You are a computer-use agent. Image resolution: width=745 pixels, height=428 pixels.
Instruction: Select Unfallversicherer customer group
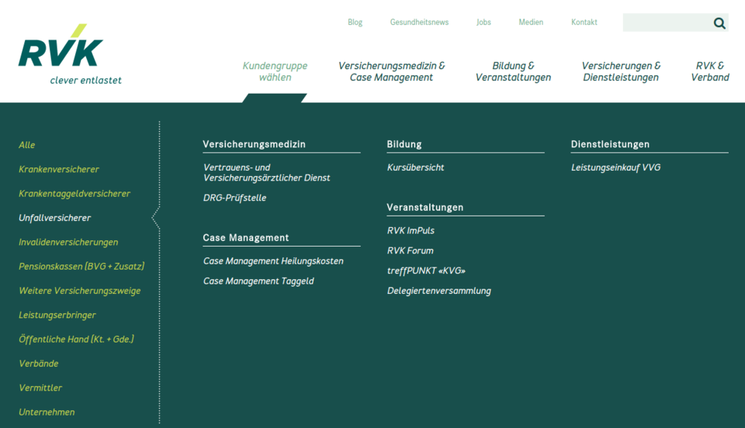tap(54, 218)
